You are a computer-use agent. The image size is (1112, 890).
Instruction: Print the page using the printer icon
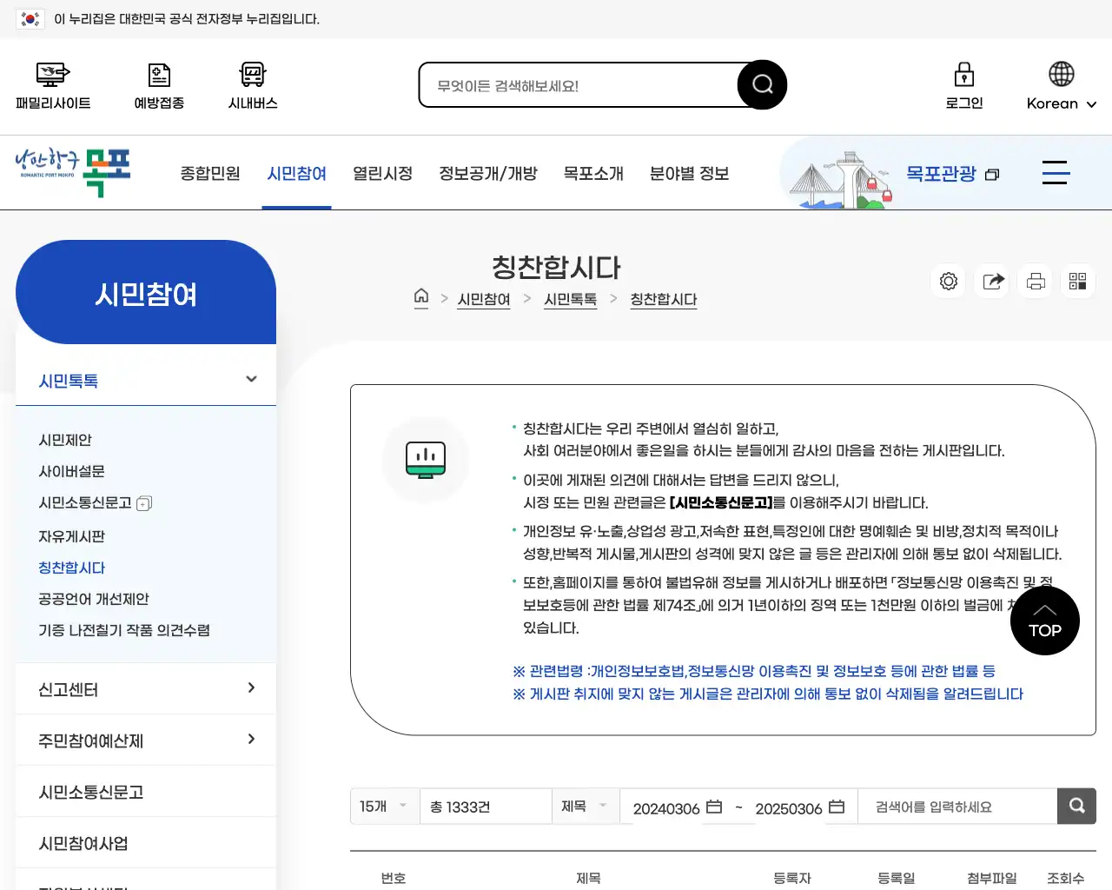[x=1034, y=281]
